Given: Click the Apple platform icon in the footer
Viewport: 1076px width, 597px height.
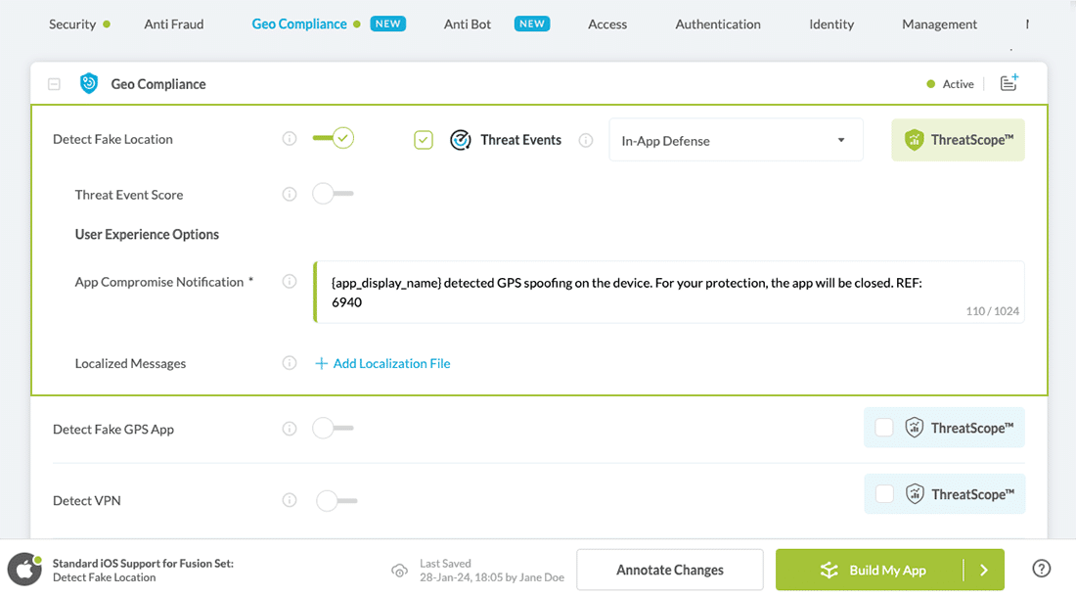Looking at the screenshot, I should [x=23, y=570].
